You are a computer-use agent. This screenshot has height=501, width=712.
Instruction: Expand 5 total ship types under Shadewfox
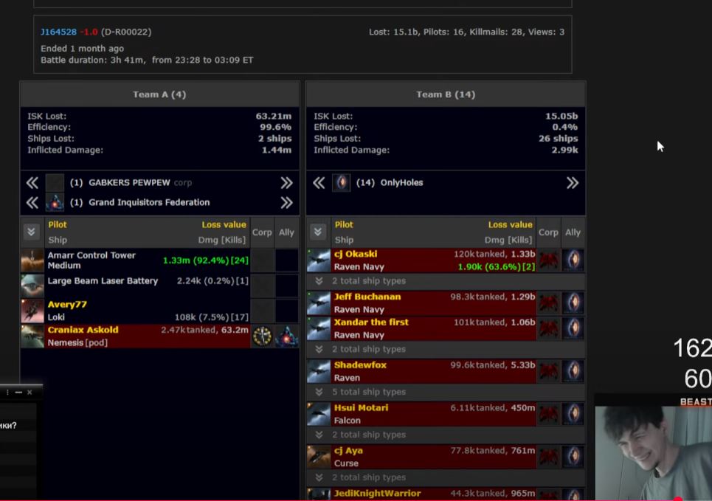(319, 392)
